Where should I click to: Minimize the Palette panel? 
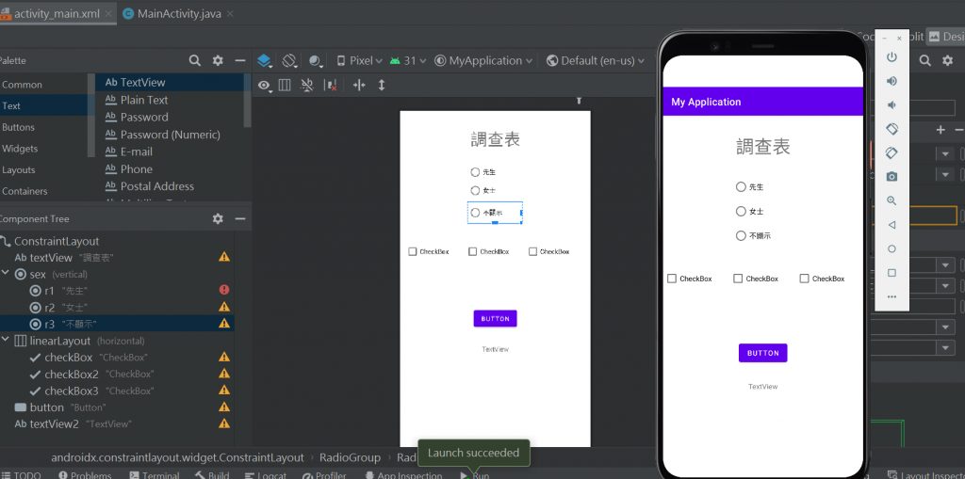240,60
